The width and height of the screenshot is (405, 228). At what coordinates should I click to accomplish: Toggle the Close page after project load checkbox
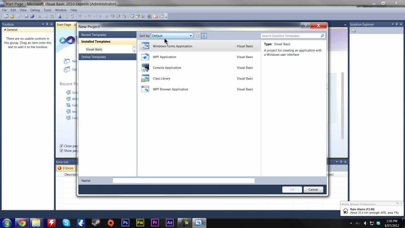[x=61, y=146]
